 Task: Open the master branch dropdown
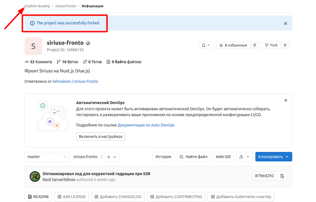47,157
